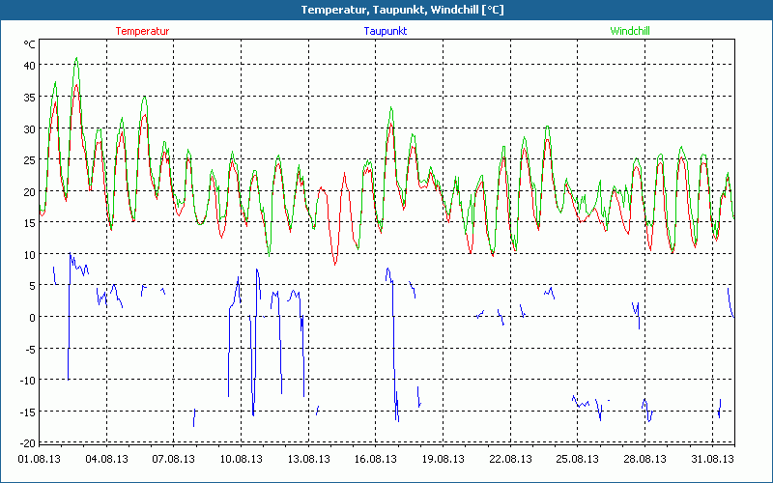773x483 pixels.
Task: Click the 07.08.13 date label
Action: tap(174, 460)
